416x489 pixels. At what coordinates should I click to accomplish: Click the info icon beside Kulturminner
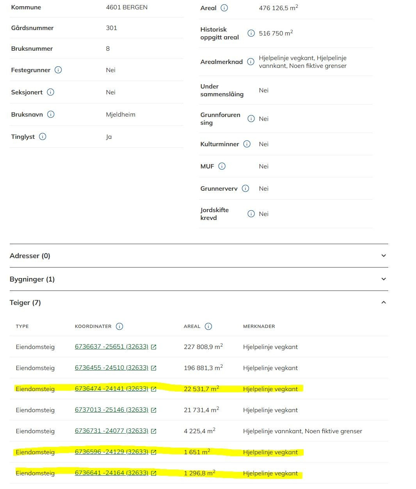[247, 144]
